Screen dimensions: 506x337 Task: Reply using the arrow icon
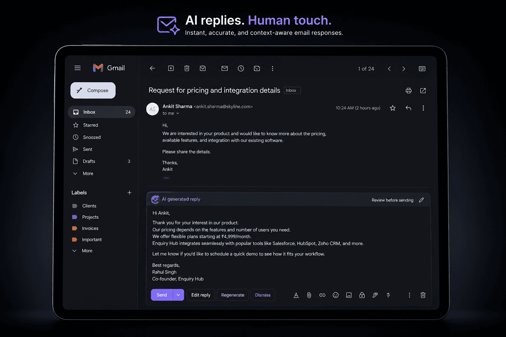coord(408,108)
